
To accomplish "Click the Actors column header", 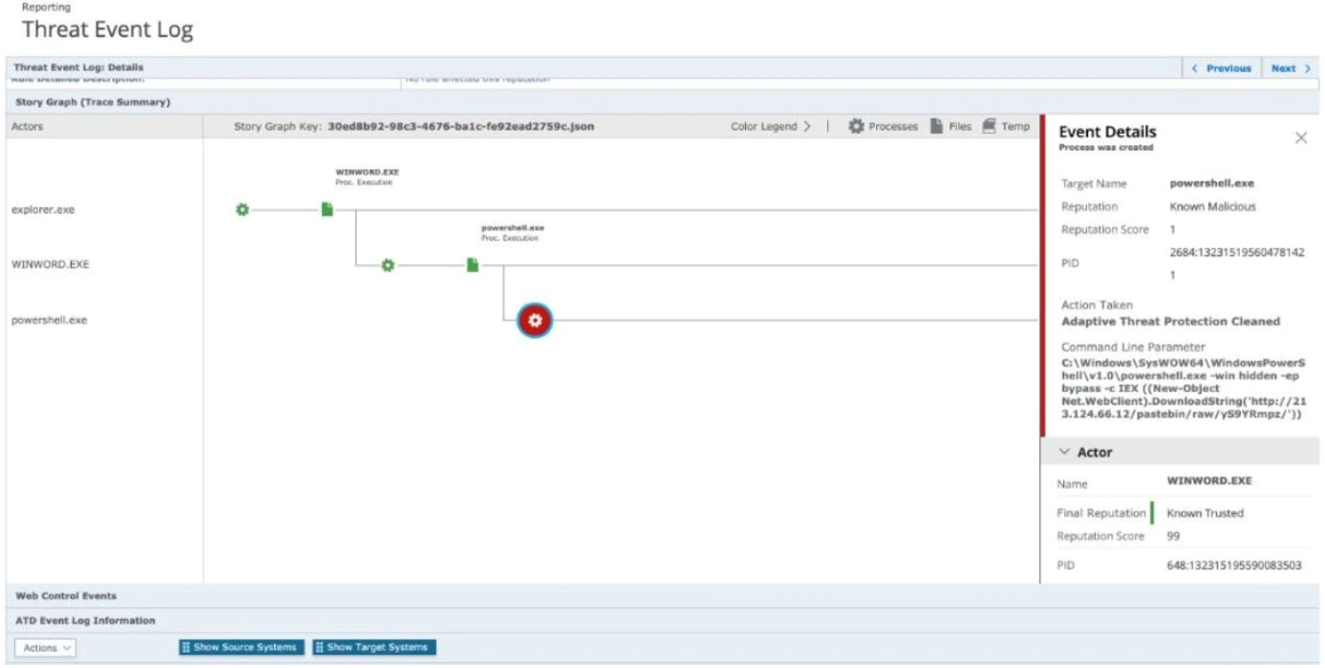I will (x=27, y=126).
